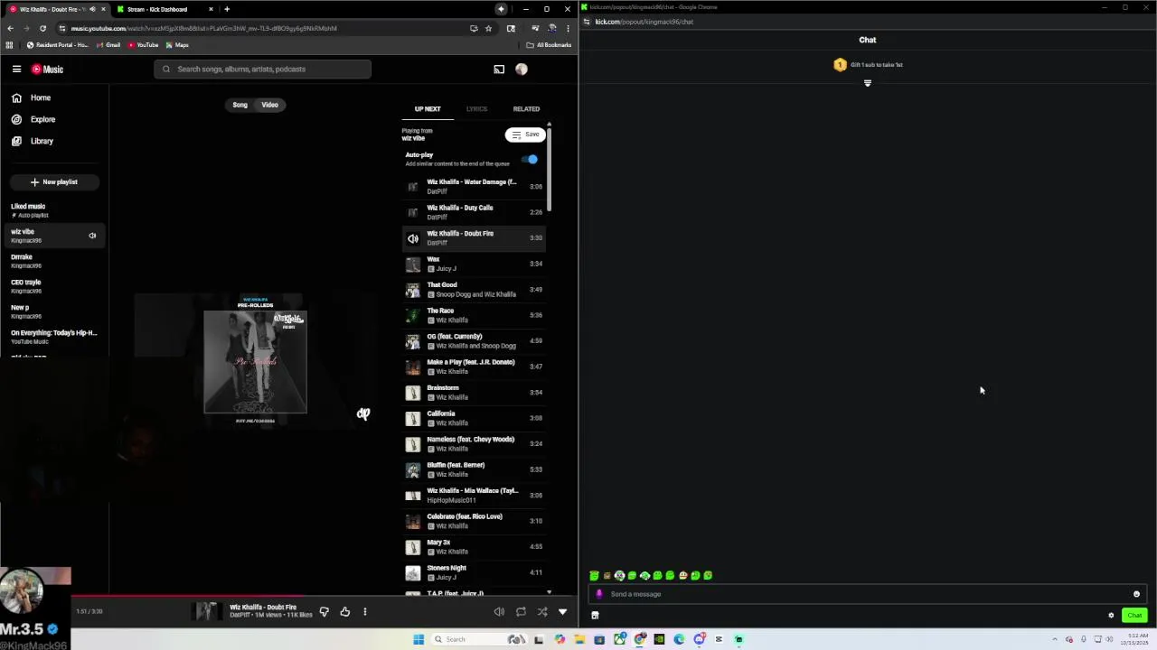
Task: Open the Kick chat shop icon
Action: pyautogui.click(x=595, y=616)
